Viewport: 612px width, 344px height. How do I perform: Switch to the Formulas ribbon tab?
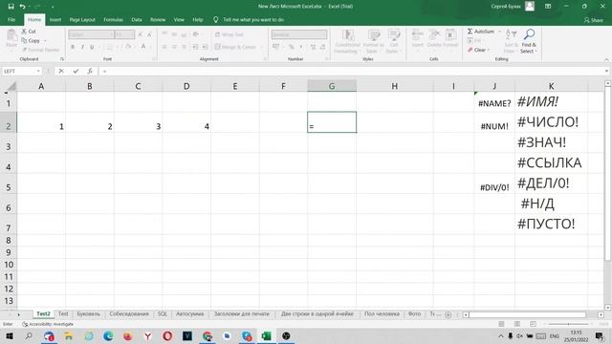(x=113, y=19)
